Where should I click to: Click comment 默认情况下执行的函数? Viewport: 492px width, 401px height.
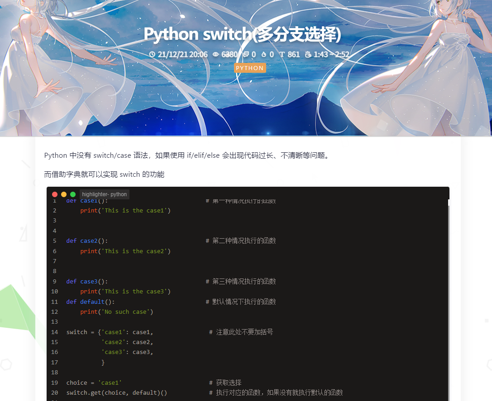[x=241, y=302]
